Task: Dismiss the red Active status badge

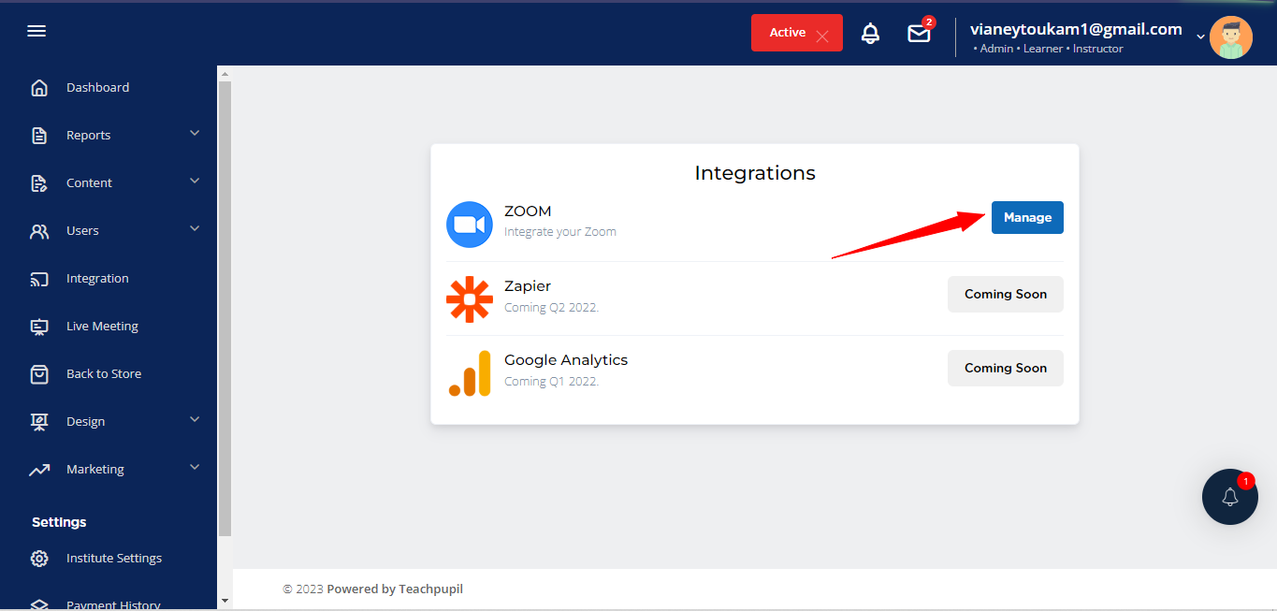Action: pyautogui.click(x=822, y=36)
